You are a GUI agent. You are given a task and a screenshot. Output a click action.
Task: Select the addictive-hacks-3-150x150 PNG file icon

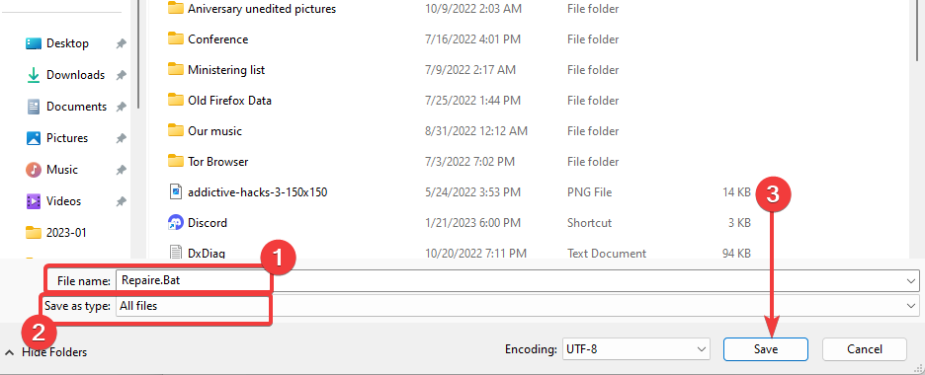click(x=175, y=191)
